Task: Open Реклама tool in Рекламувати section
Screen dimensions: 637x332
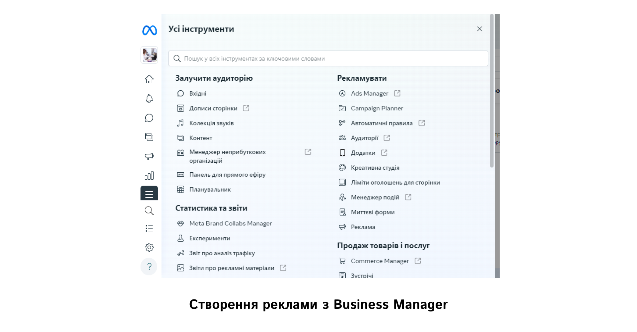Action: click(x=363, y=227)
